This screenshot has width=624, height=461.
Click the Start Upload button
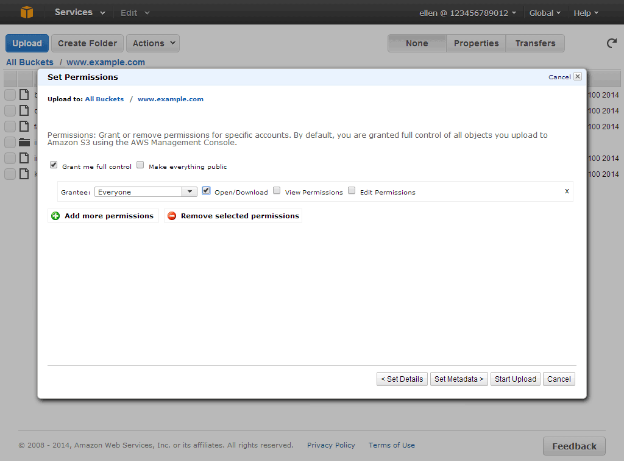point(515,379)
